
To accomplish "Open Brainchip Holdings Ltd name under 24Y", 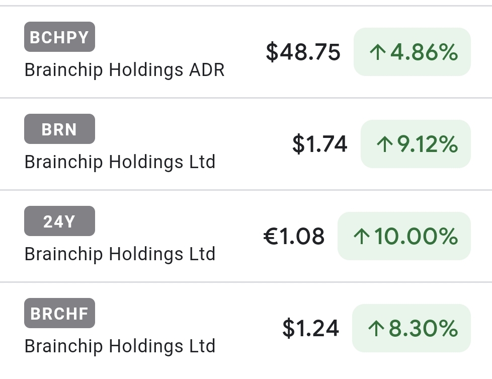I will (120, 254).
